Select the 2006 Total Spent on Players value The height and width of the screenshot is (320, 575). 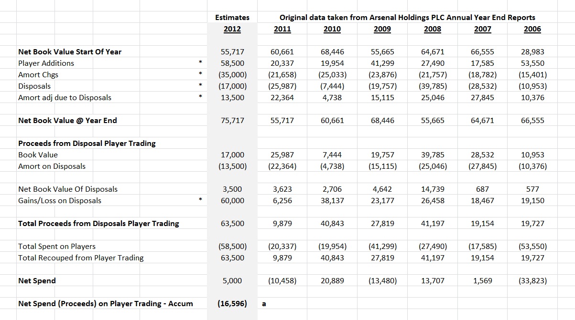[x=532, y=246]
